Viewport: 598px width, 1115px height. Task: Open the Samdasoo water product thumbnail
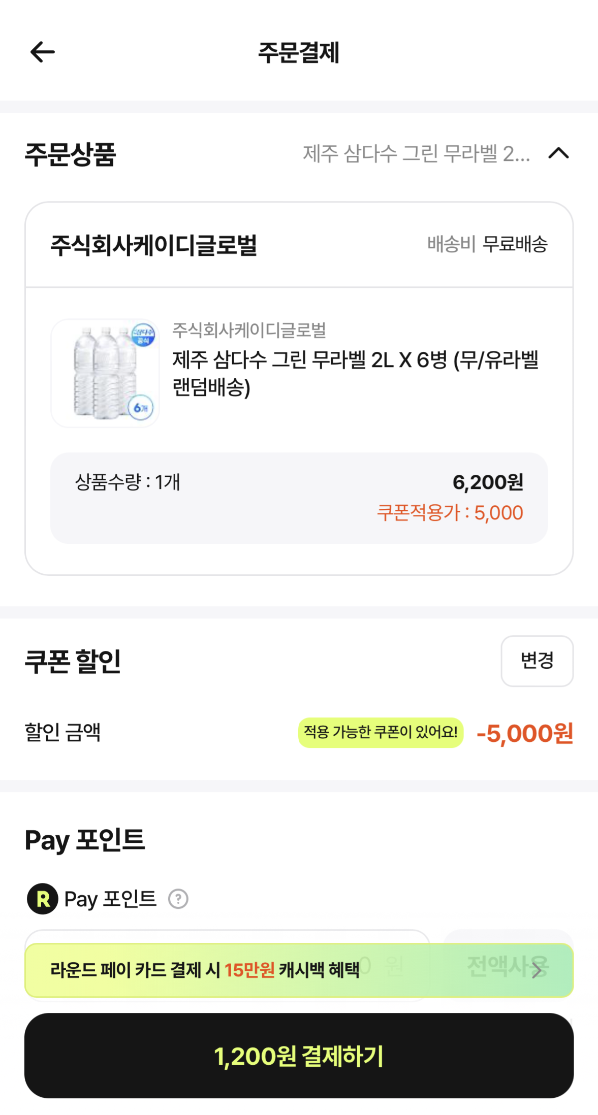pyautogui.click(x=105, y=373)
